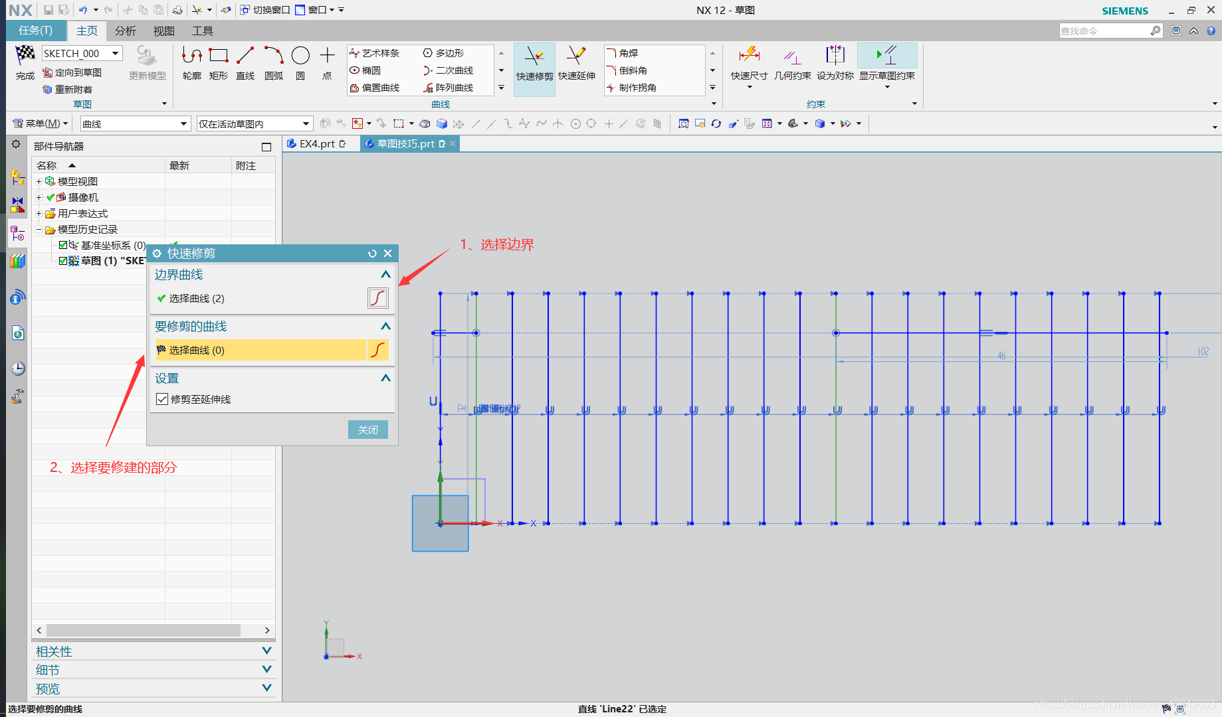Screen dimensions: 1222x717
Task: Switch to the EX4.prt document tab
Action: [316, 143]
